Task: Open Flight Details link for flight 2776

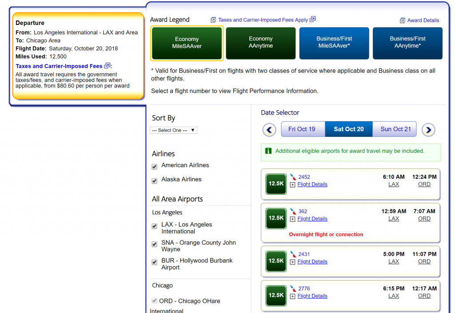Action: [x=312, y=296]
